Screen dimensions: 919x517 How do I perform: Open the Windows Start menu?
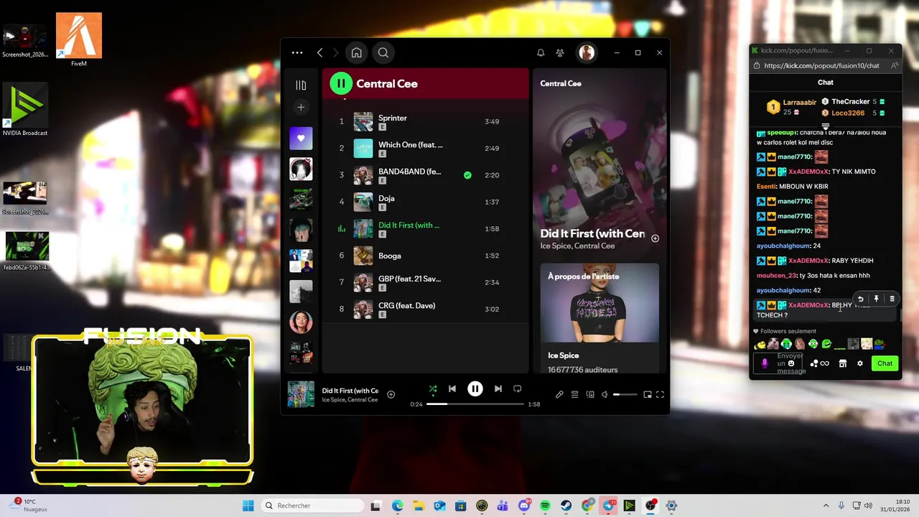click(248, 506)
